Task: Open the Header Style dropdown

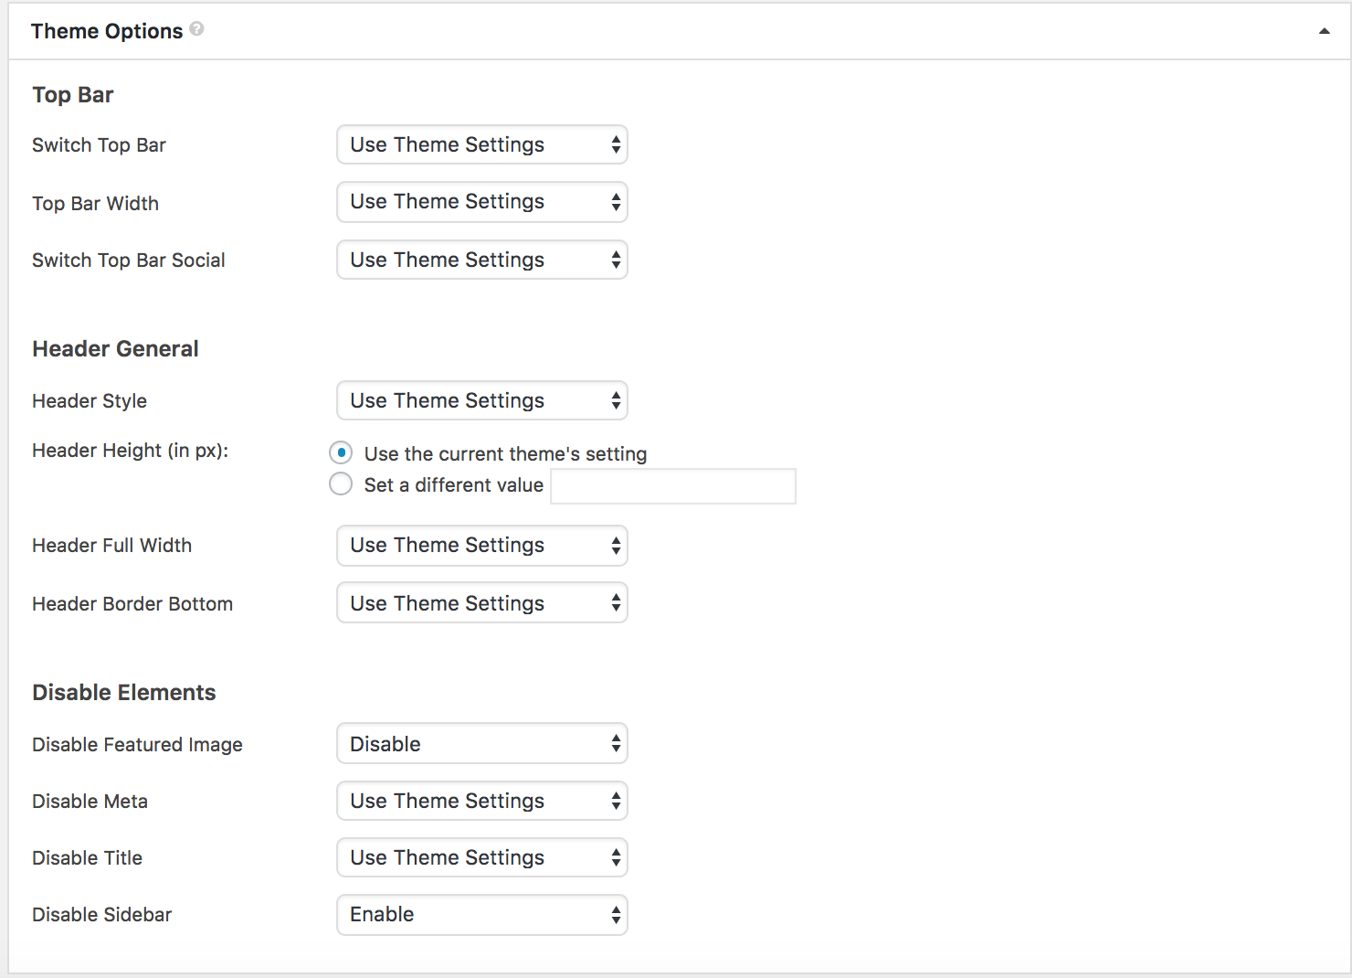Action: click(x=482, y=400)
